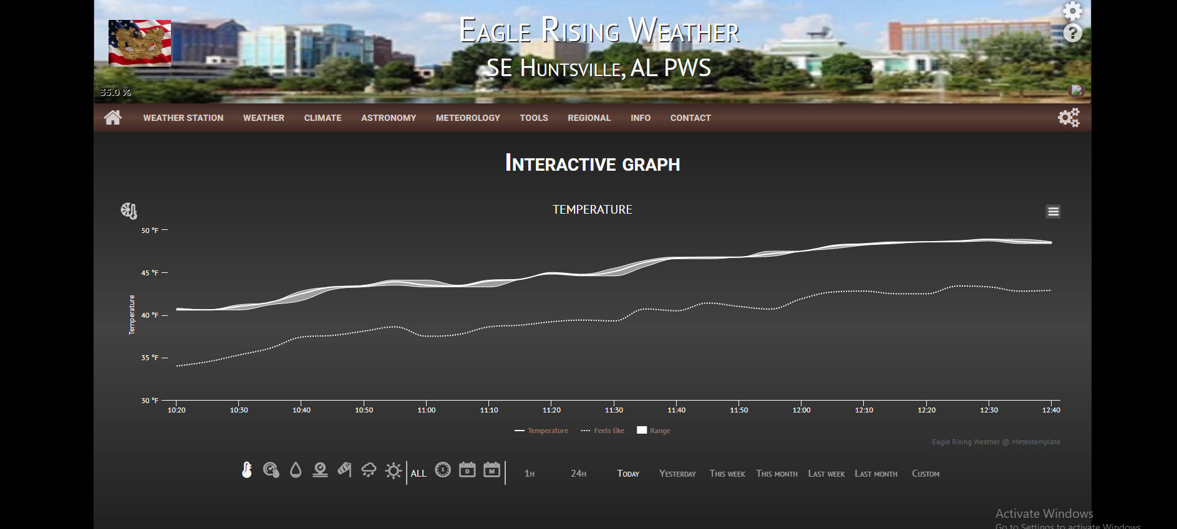Select the This month interval

777,474
